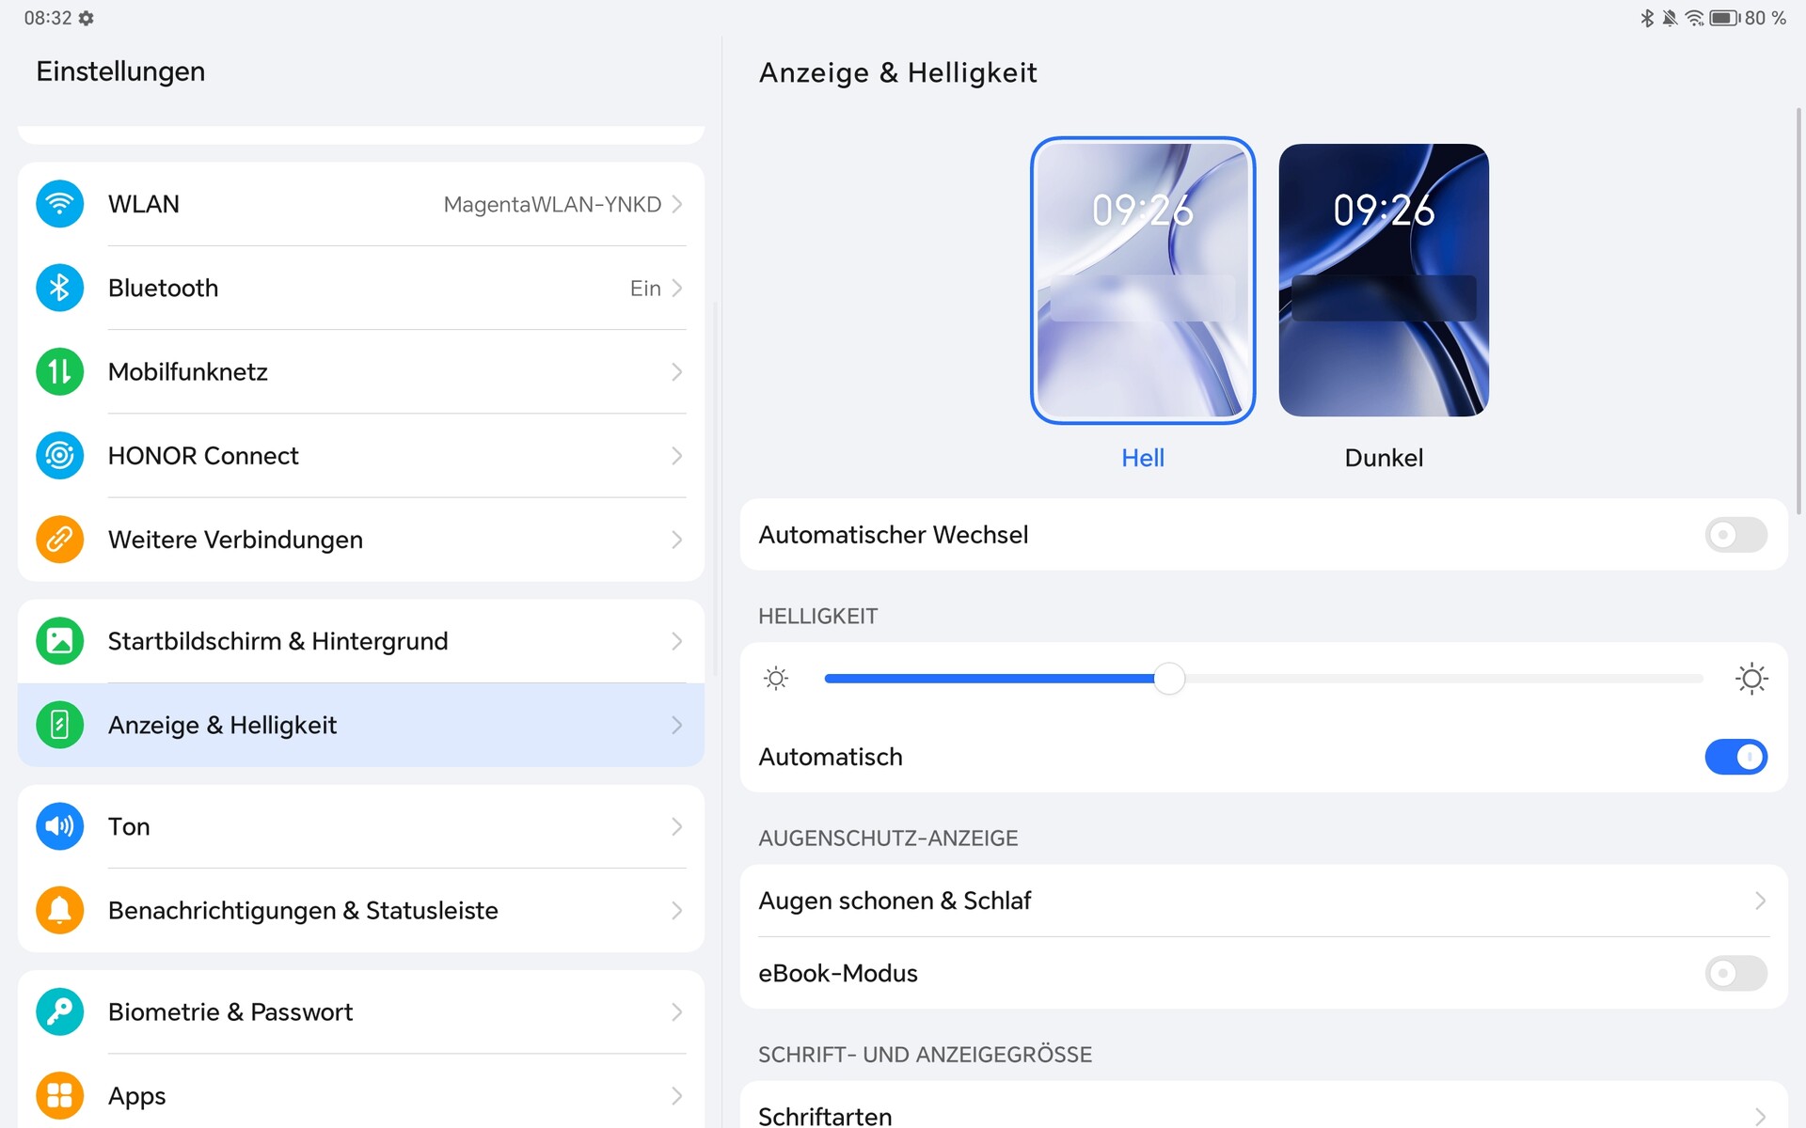This screenshot has width=1806, height=1128.
Task: Tap the Biometrie & Passwort key icon
Action: [59, 1011]
